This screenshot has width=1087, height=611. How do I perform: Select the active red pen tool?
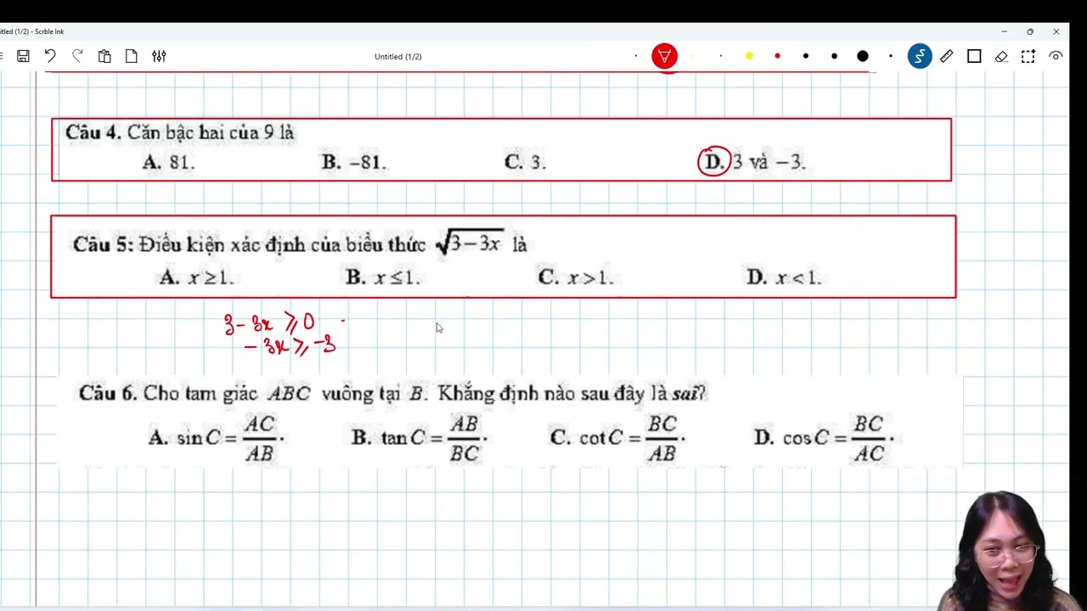664,56
